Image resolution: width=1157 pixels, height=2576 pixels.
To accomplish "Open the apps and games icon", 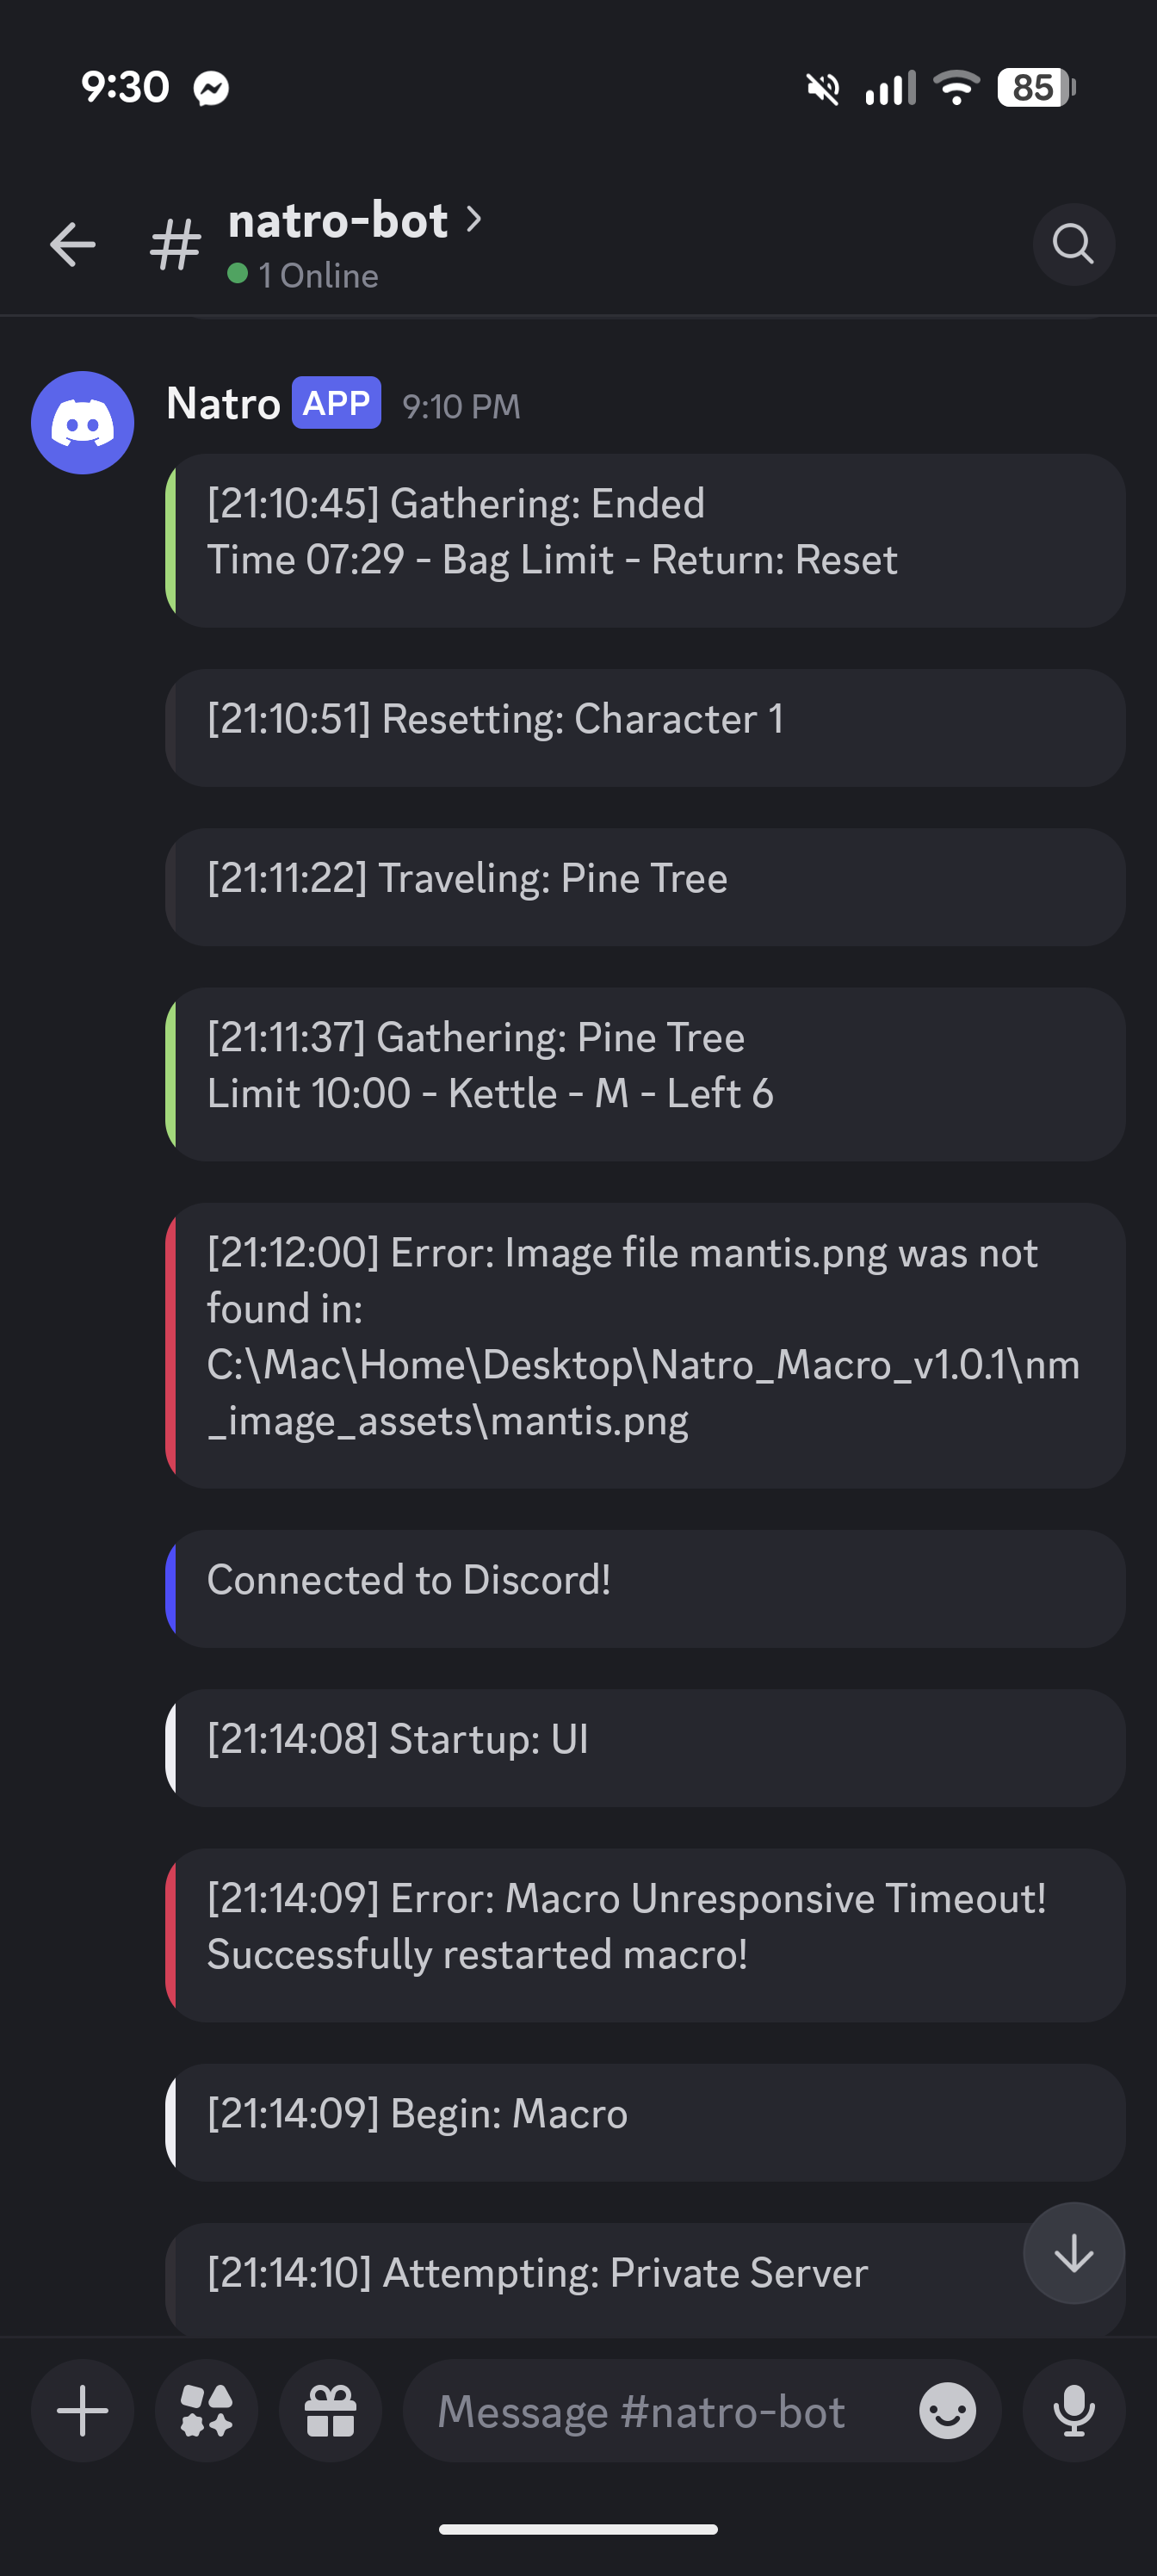I will 206,2411.
